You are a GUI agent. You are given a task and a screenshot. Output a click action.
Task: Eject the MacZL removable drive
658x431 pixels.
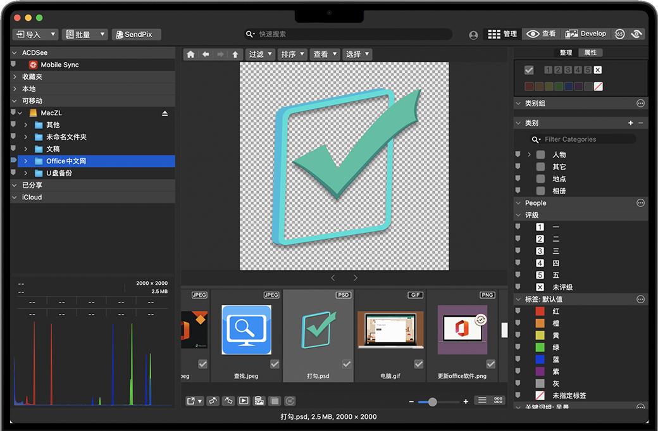[165, 113]
